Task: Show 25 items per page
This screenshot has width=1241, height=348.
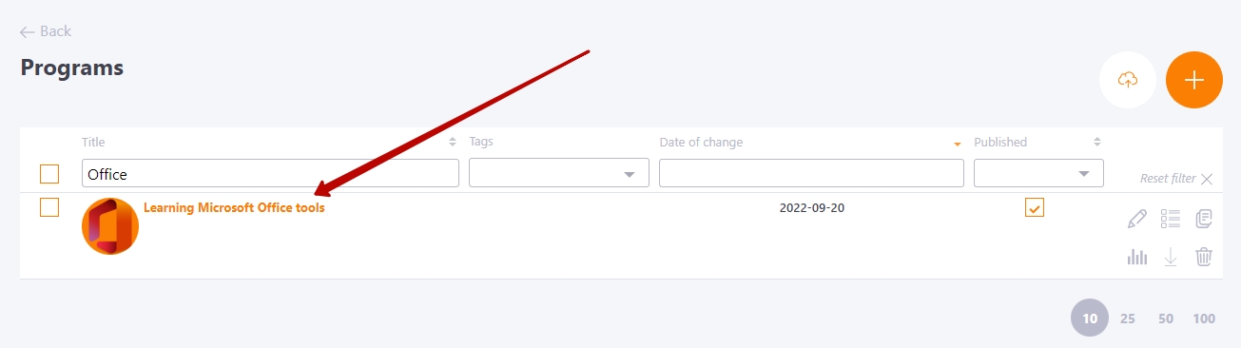Action: pos(1128,319)
